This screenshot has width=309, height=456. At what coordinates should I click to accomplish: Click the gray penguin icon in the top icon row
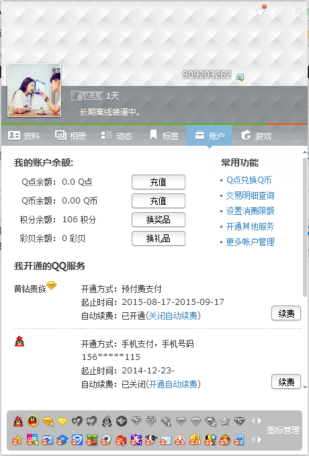[x=107, y=421]
